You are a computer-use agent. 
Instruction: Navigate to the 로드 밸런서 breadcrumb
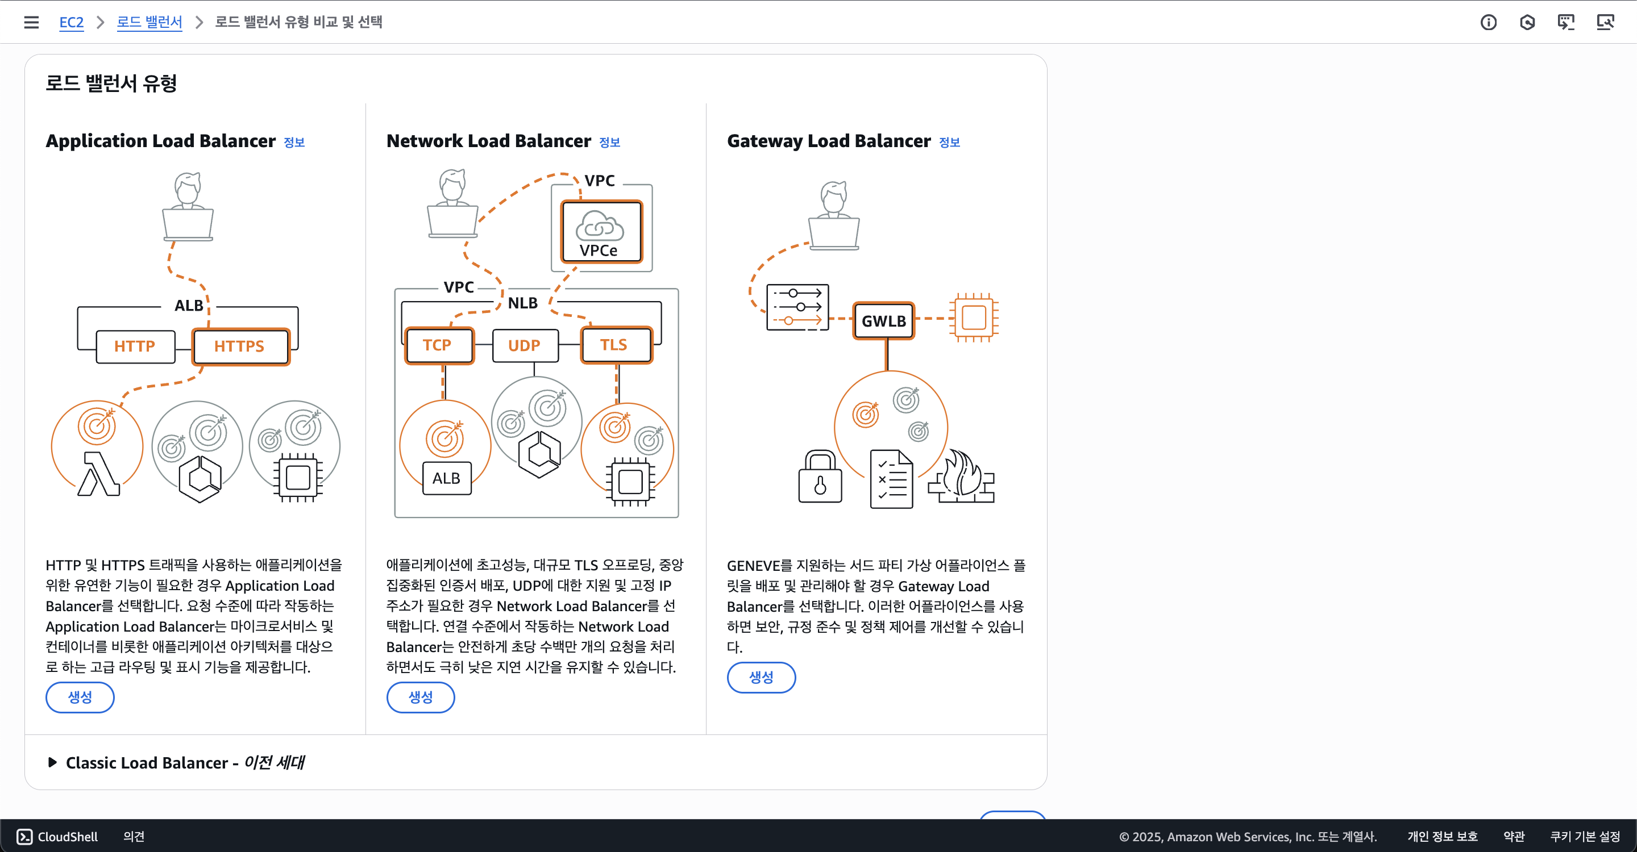click(149, 22)
